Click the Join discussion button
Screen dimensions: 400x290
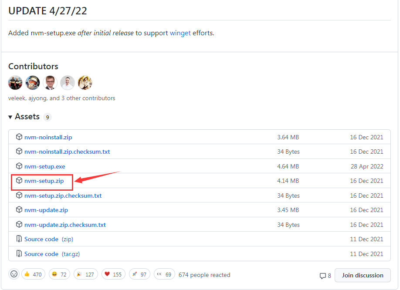(363, 275)
